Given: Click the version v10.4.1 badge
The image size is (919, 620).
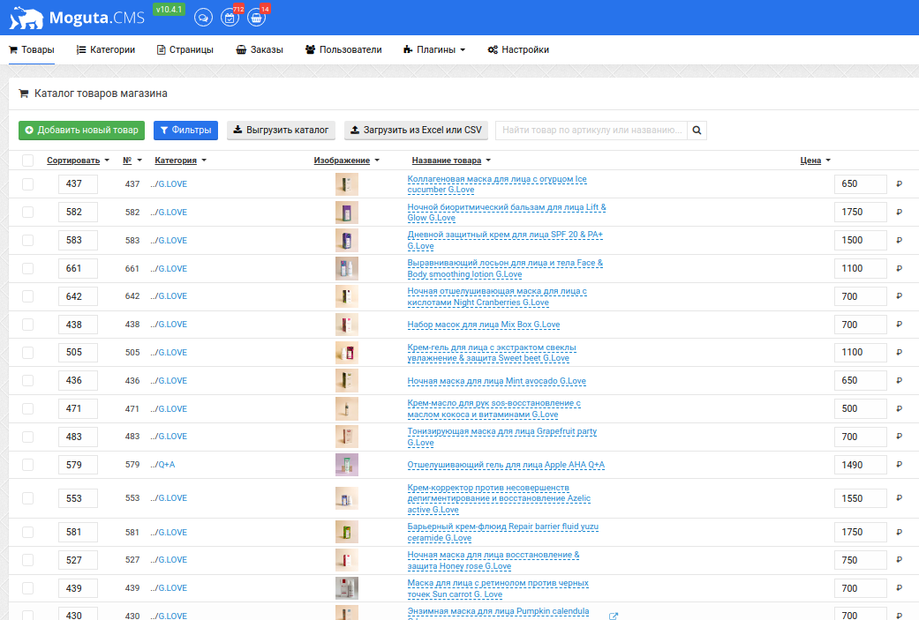Looking at the screenshot, I should point(169,10).
